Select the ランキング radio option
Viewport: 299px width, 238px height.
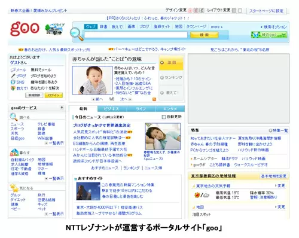coord(162,78)
